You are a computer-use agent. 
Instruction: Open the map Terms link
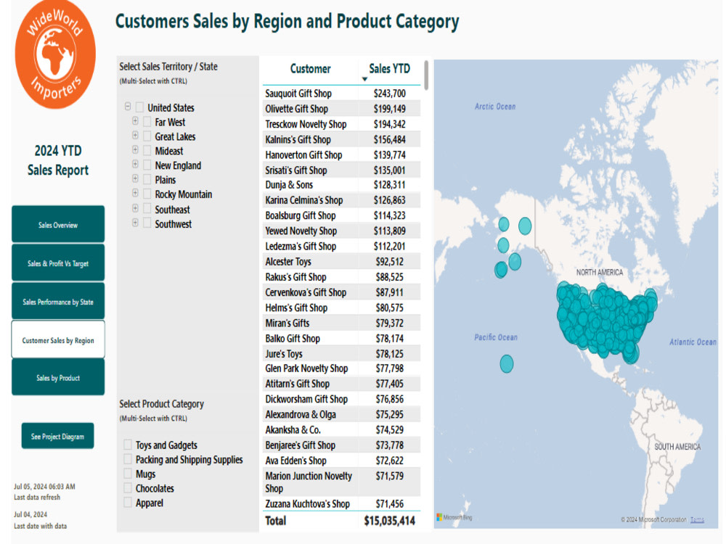pos(697,519)
